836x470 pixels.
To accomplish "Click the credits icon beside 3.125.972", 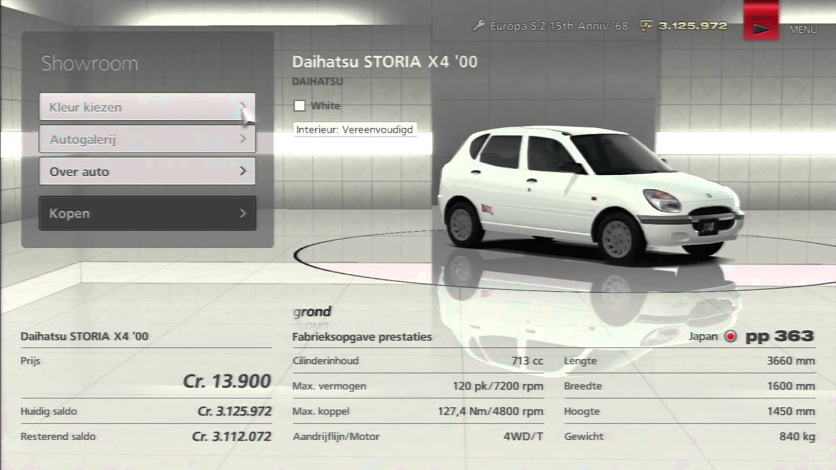I will [x=646, y=26].
